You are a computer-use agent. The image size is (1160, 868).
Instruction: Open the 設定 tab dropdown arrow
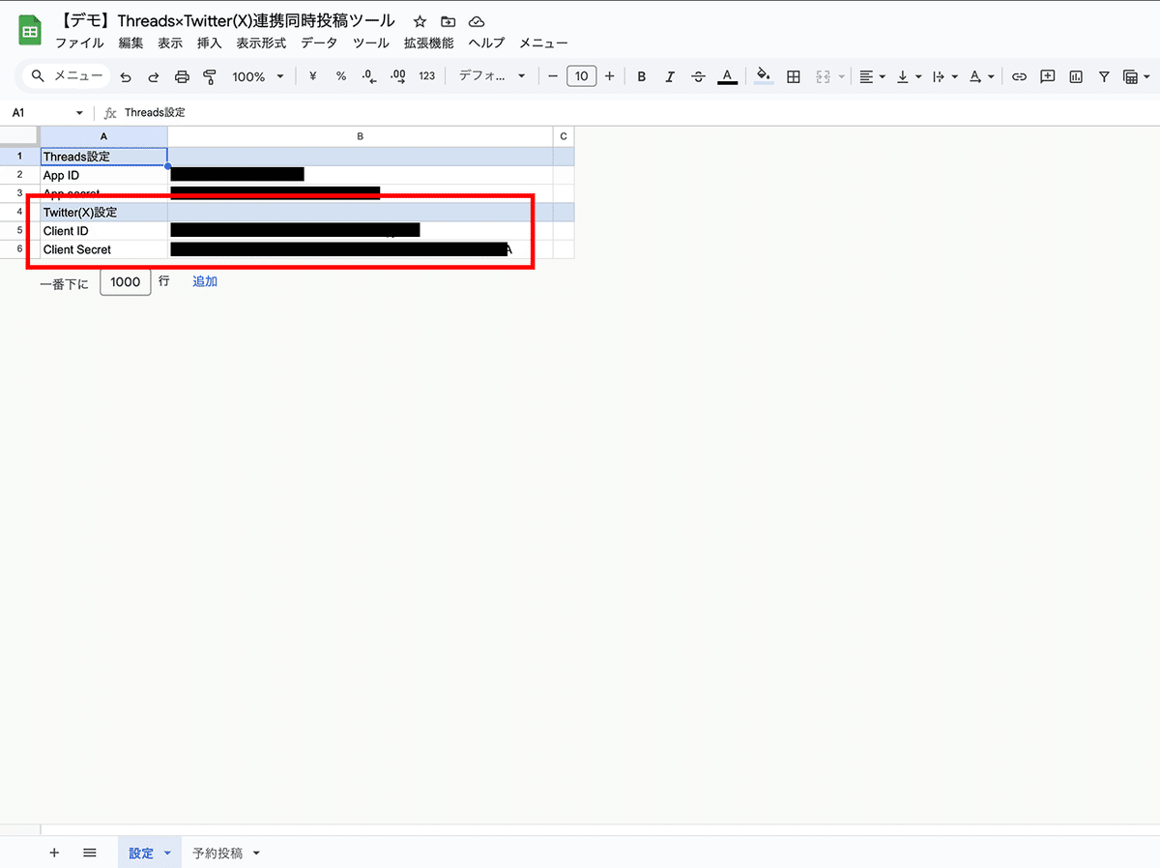[167, 854]
